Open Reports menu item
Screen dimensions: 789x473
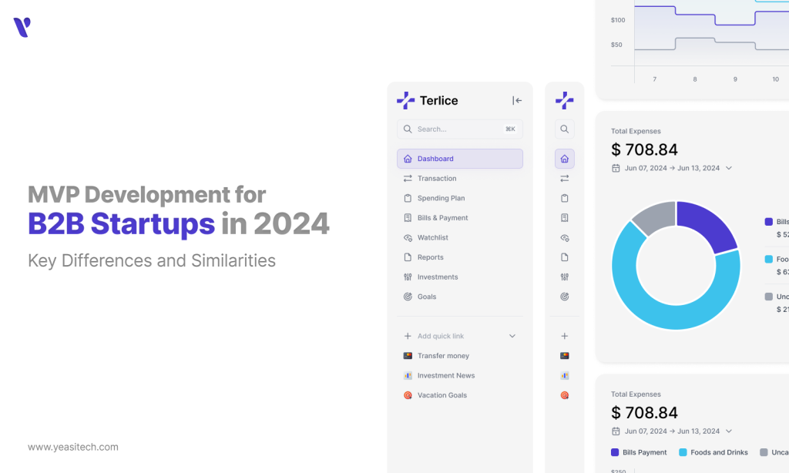(x=459, y=257)
